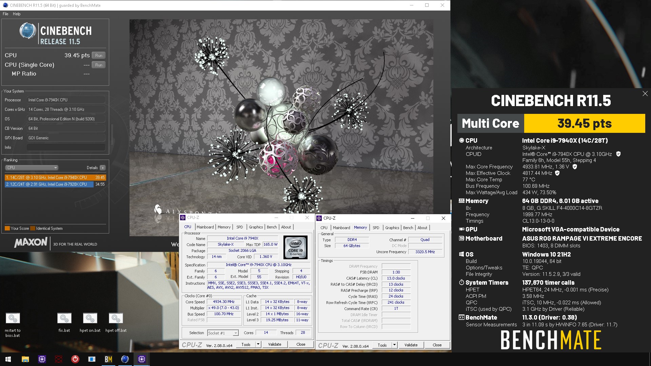Click the left CPU-Z window title icon

183,218
